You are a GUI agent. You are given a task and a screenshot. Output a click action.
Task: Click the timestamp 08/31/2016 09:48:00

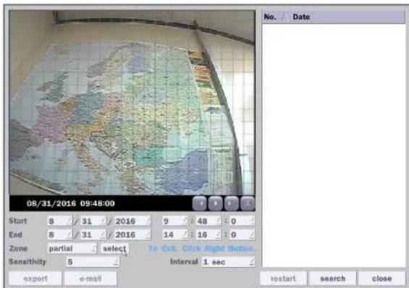[70, 203]
